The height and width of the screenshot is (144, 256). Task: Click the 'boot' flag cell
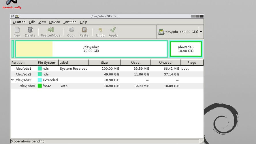click(x=185, y=69)
